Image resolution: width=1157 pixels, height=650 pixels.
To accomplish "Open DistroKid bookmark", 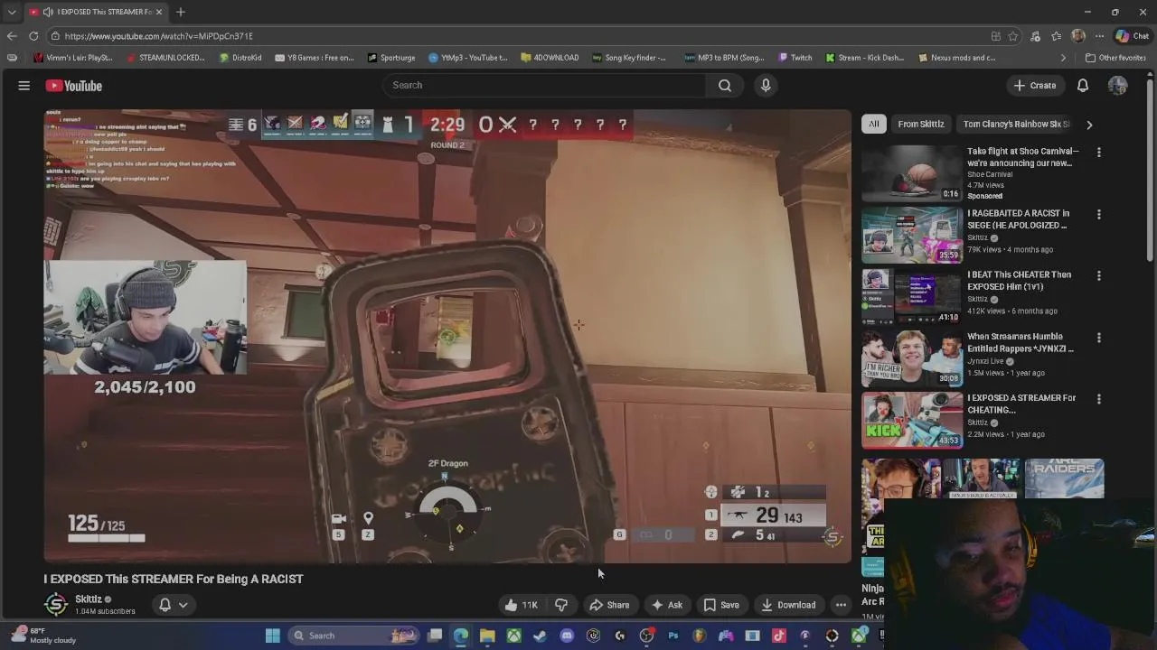I will coord(240,58).
